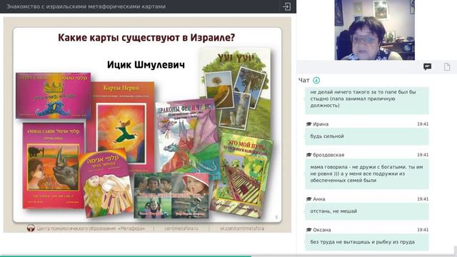
Task: Click the name Ицик Шмулевич on slide
Action: [x=146, y=64]
